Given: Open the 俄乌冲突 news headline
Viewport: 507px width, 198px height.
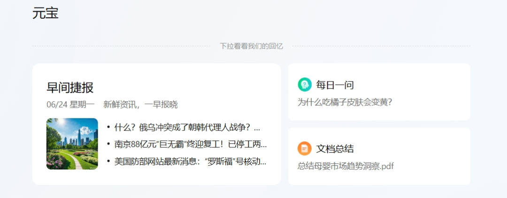Looking at the screenshot, I should (x=187, y=127).
